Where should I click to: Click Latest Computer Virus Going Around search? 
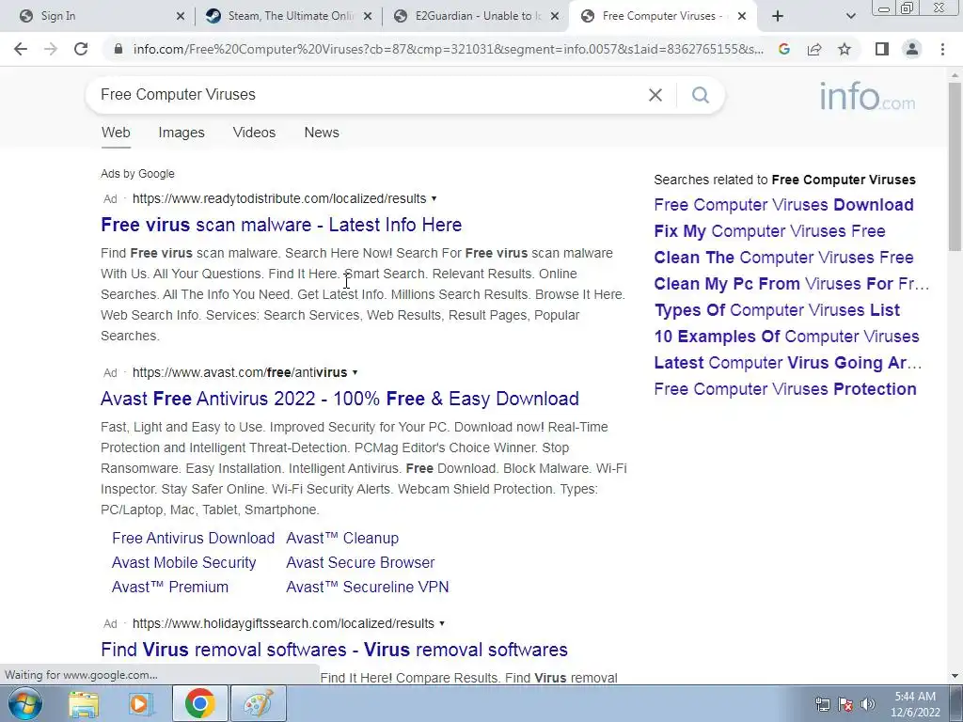788,364
